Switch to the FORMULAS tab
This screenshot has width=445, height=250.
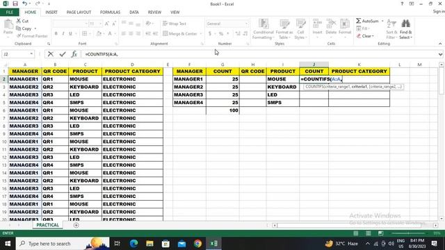(x=110, y=12)
